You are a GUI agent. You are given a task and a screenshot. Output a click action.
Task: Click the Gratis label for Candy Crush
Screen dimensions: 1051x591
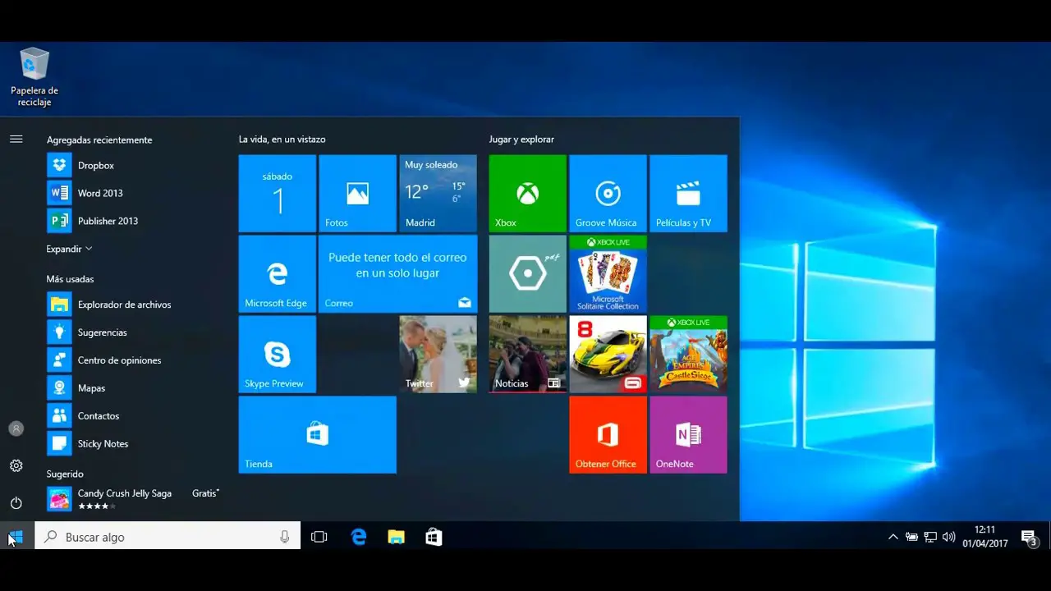pyautogui.click(x=205, y=493)
